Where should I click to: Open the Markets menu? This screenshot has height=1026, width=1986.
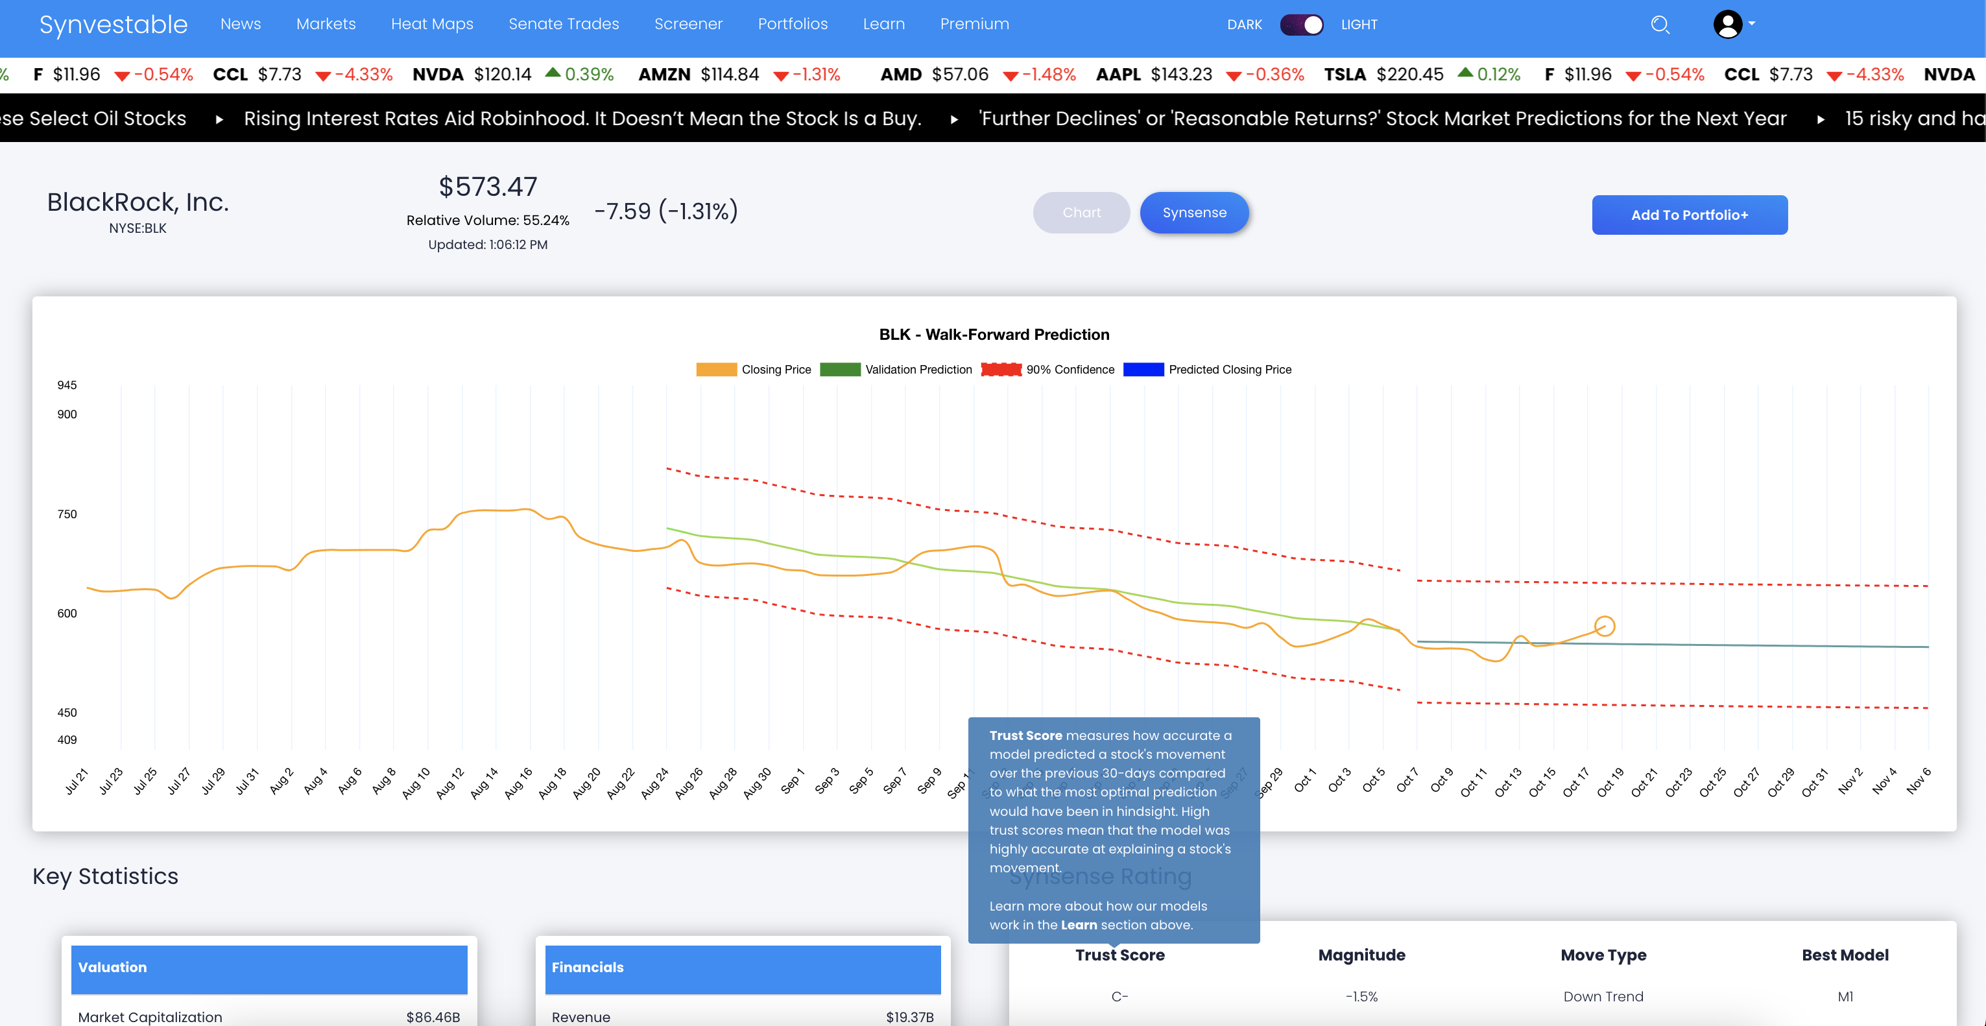point(326,24)
